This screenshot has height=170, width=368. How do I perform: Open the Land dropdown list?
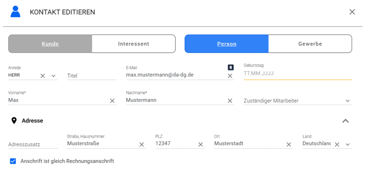[x=347, y=144]
